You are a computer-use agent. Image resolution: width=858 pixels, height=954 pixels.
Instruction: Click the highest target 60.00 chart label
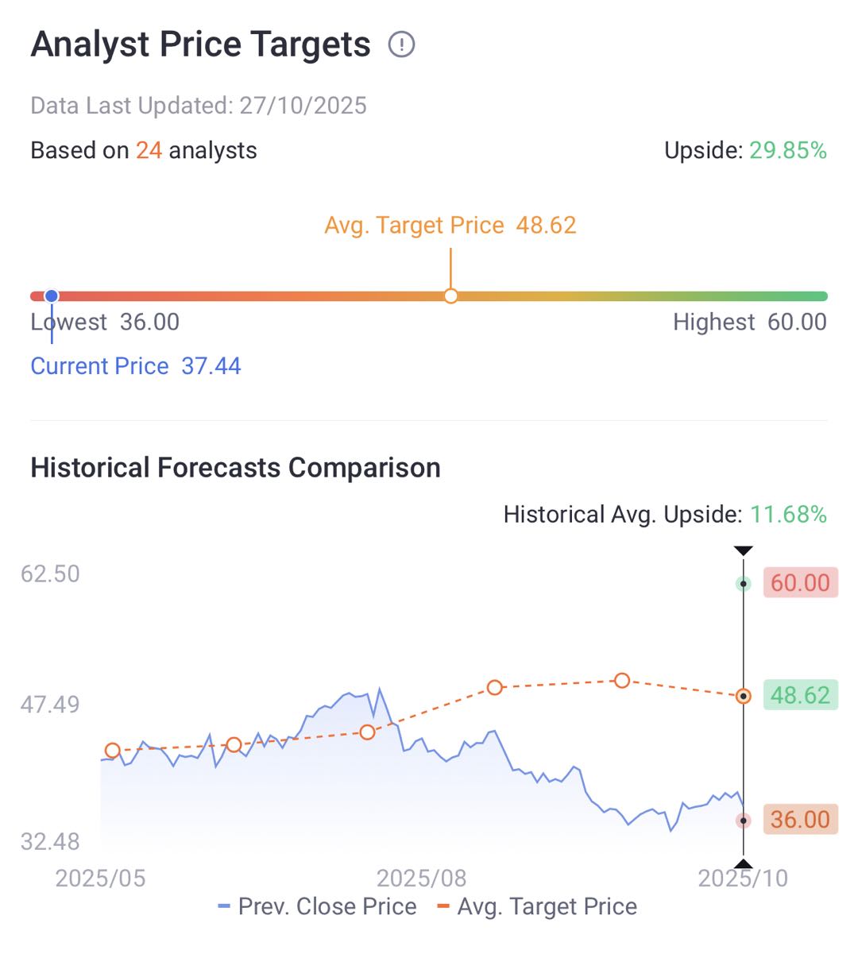[800, 583]
